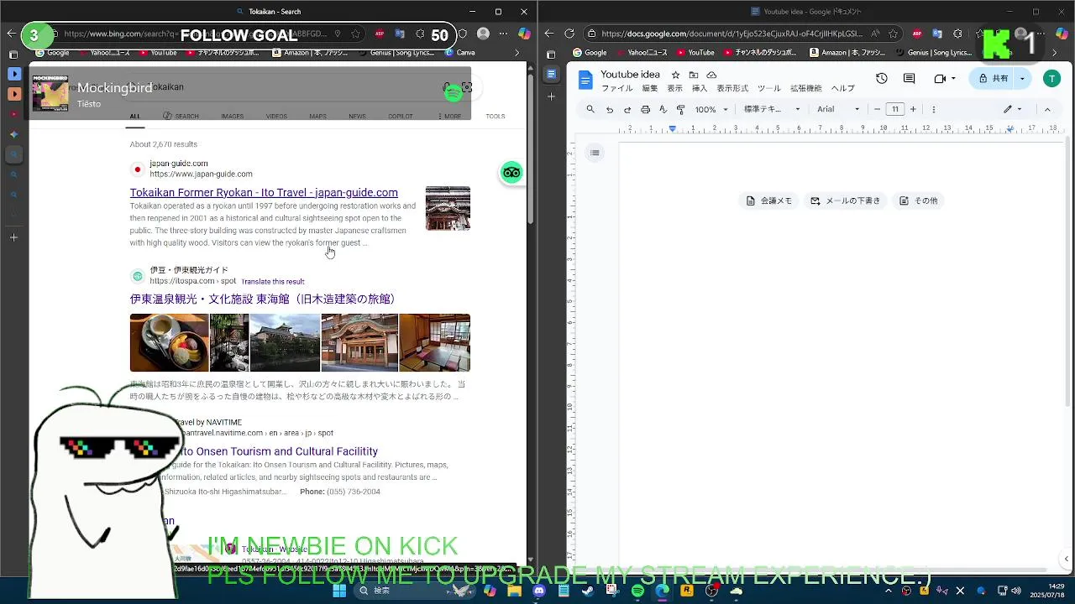1075x604 pixels.
Task: Show hidden system tray icons chevron
Action: 889,591
